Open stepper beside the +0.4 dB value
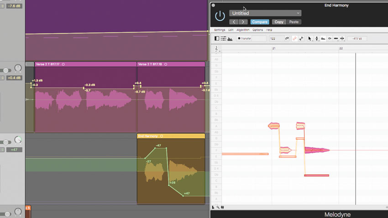This screenshot has width=388, height=218. pos(2,78)
